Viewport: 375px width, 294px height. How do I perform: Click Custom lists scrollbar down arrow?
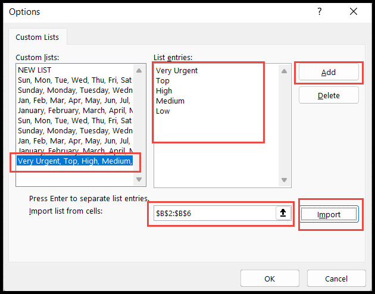[139, 179]
